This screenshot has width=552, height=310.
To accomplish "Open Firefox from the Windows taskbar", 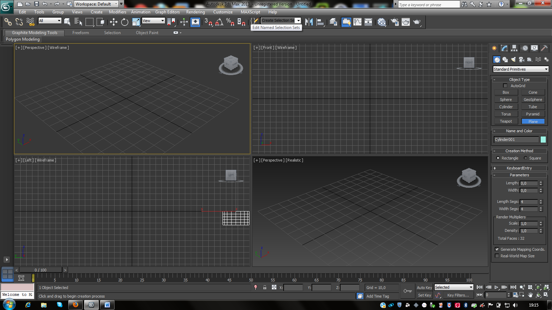I will coord(75,305).
